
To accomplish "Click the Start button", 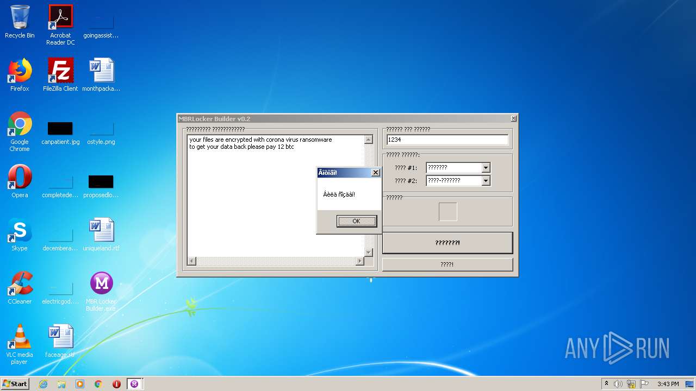I will [x=15, y=384].
